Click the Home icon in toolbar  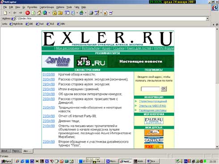pyautogui.click(x=39, y=13)
